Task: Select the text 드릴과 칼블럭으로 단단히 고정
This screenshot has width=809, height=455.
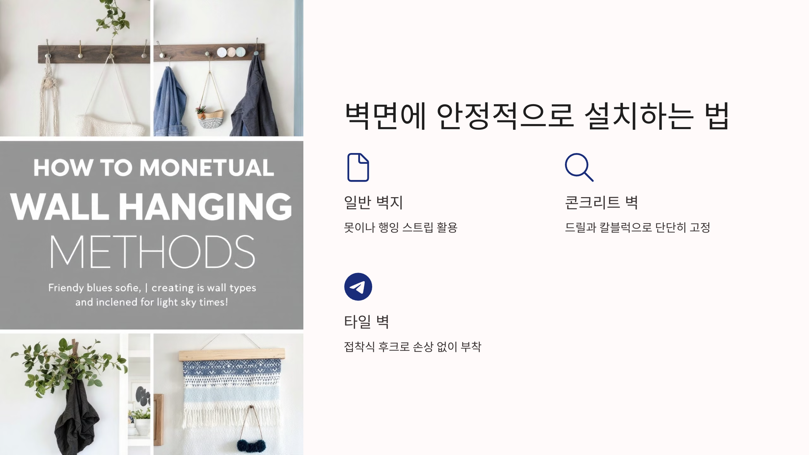Action: 638,227
